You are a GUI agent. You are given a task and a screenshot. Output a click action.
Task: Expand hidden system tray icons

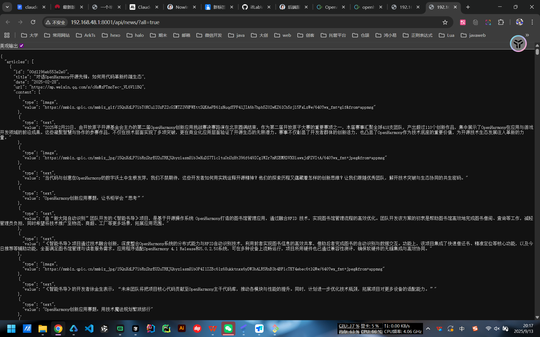click(428, 329)
